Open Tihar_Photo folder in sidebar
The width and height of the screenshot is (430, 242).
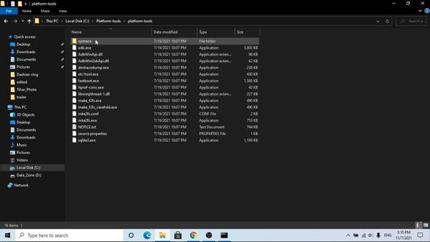(26, 89)
